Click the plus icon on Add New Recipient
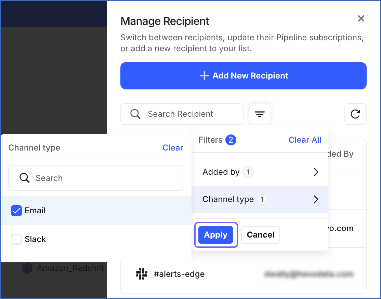 [204, 75]
